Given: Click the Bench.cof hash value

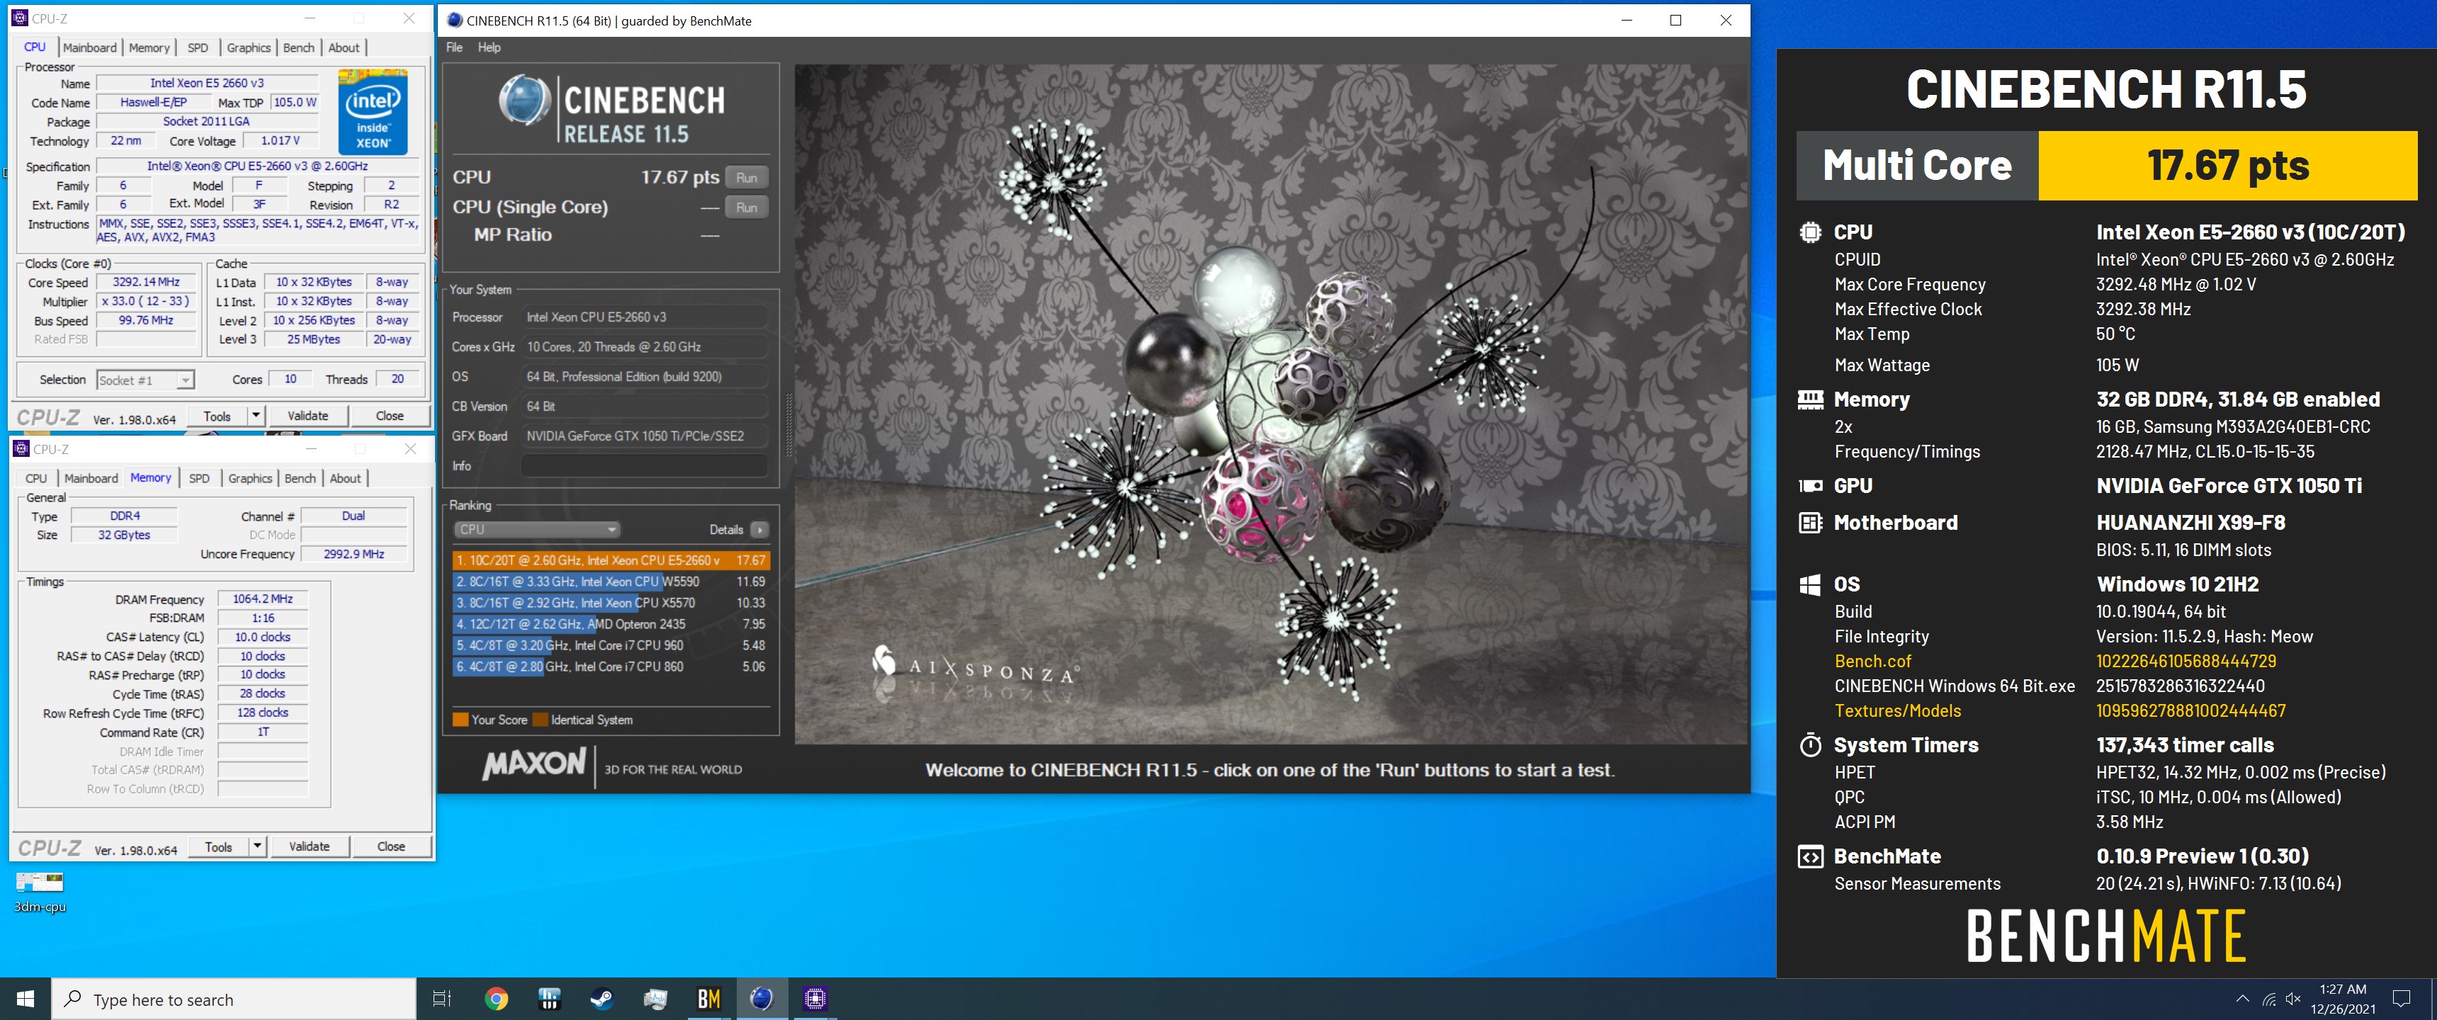Looking at the screenshot, I should [x=2186, y=662].
